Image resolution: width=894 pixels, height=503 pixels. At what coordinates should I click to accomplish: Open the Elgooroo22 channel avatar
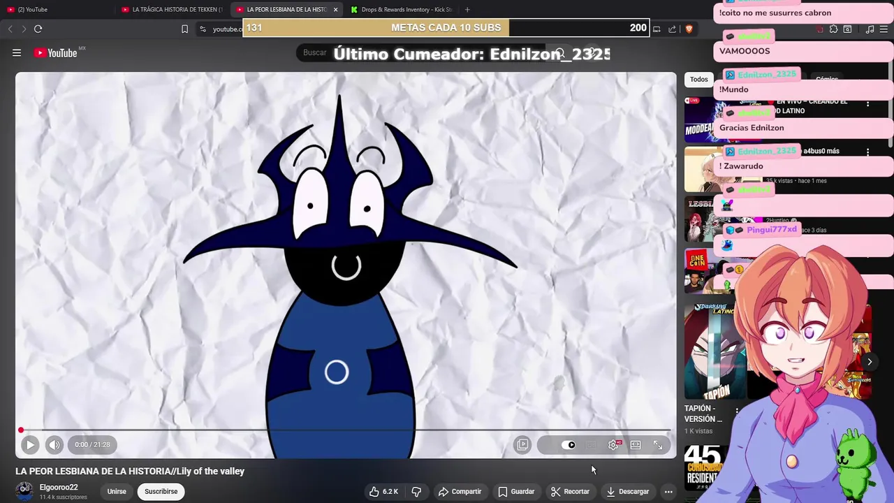[24, 492]
